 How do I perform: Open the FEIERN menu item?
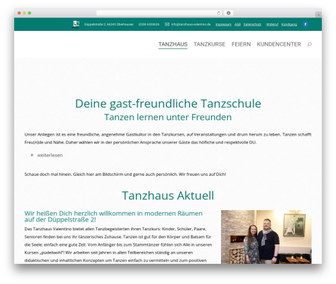241,44
